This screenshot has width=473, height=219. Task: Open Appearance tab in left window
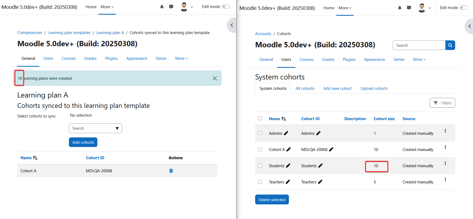point(137,58)
